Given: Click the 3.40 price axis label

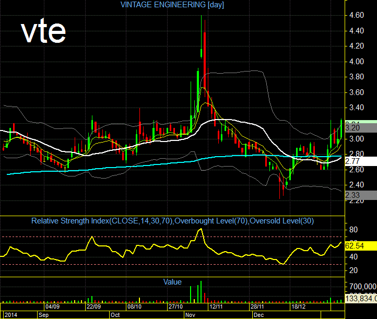Looking at the screenshot, I should pos(356,108).
